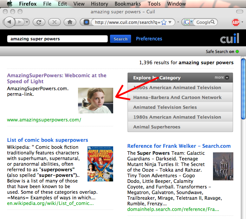246x219 pixels.
Task: Click the Google search field in toolbar
Action: [203, 22]
